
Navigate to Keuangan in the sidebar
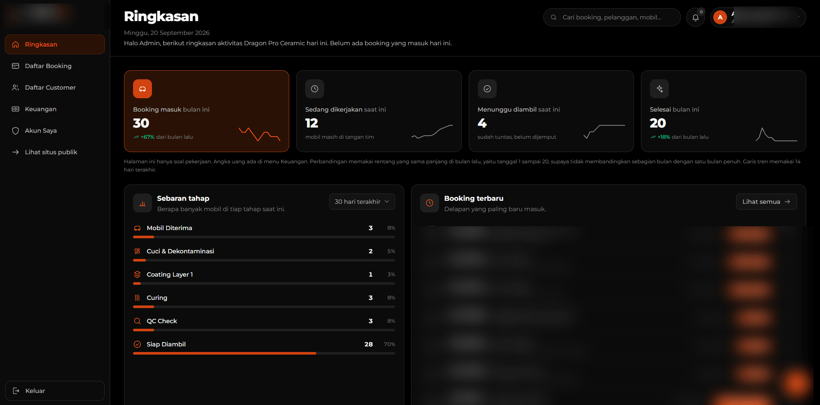[x=55, y=109]
